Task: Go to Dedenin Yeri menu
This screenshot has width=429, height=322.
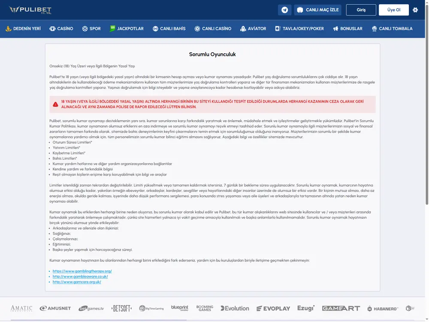Action: point(23,28)
